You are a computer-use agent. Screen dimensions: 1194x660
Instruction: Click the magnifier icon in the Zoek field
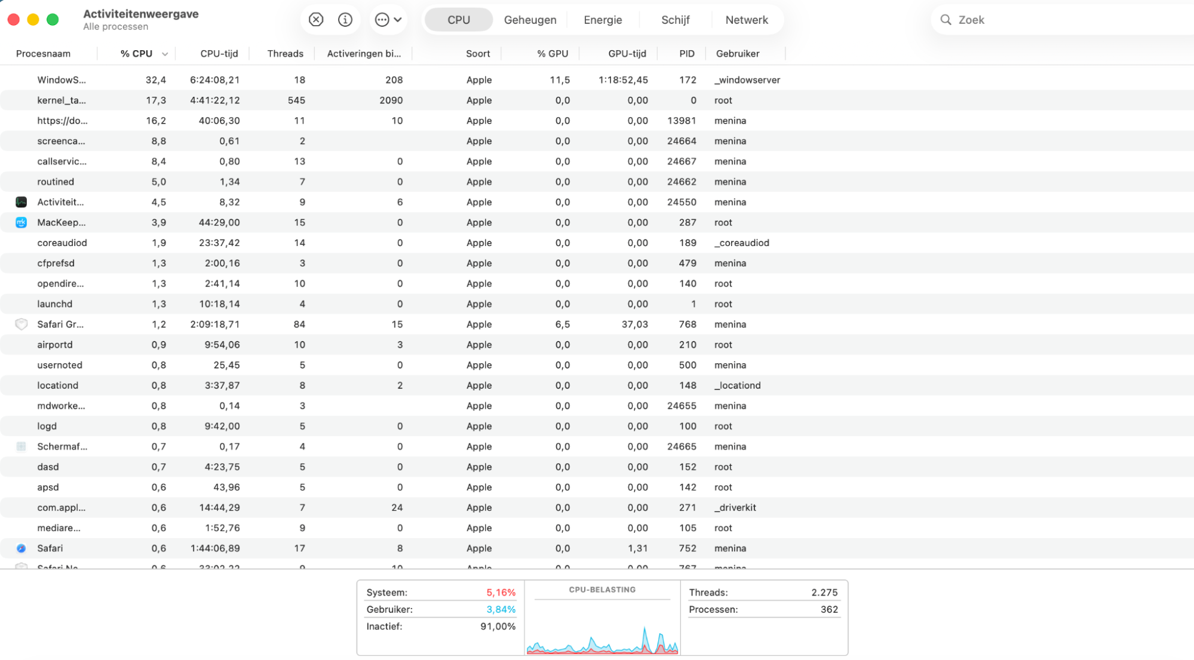pos(946,19)
